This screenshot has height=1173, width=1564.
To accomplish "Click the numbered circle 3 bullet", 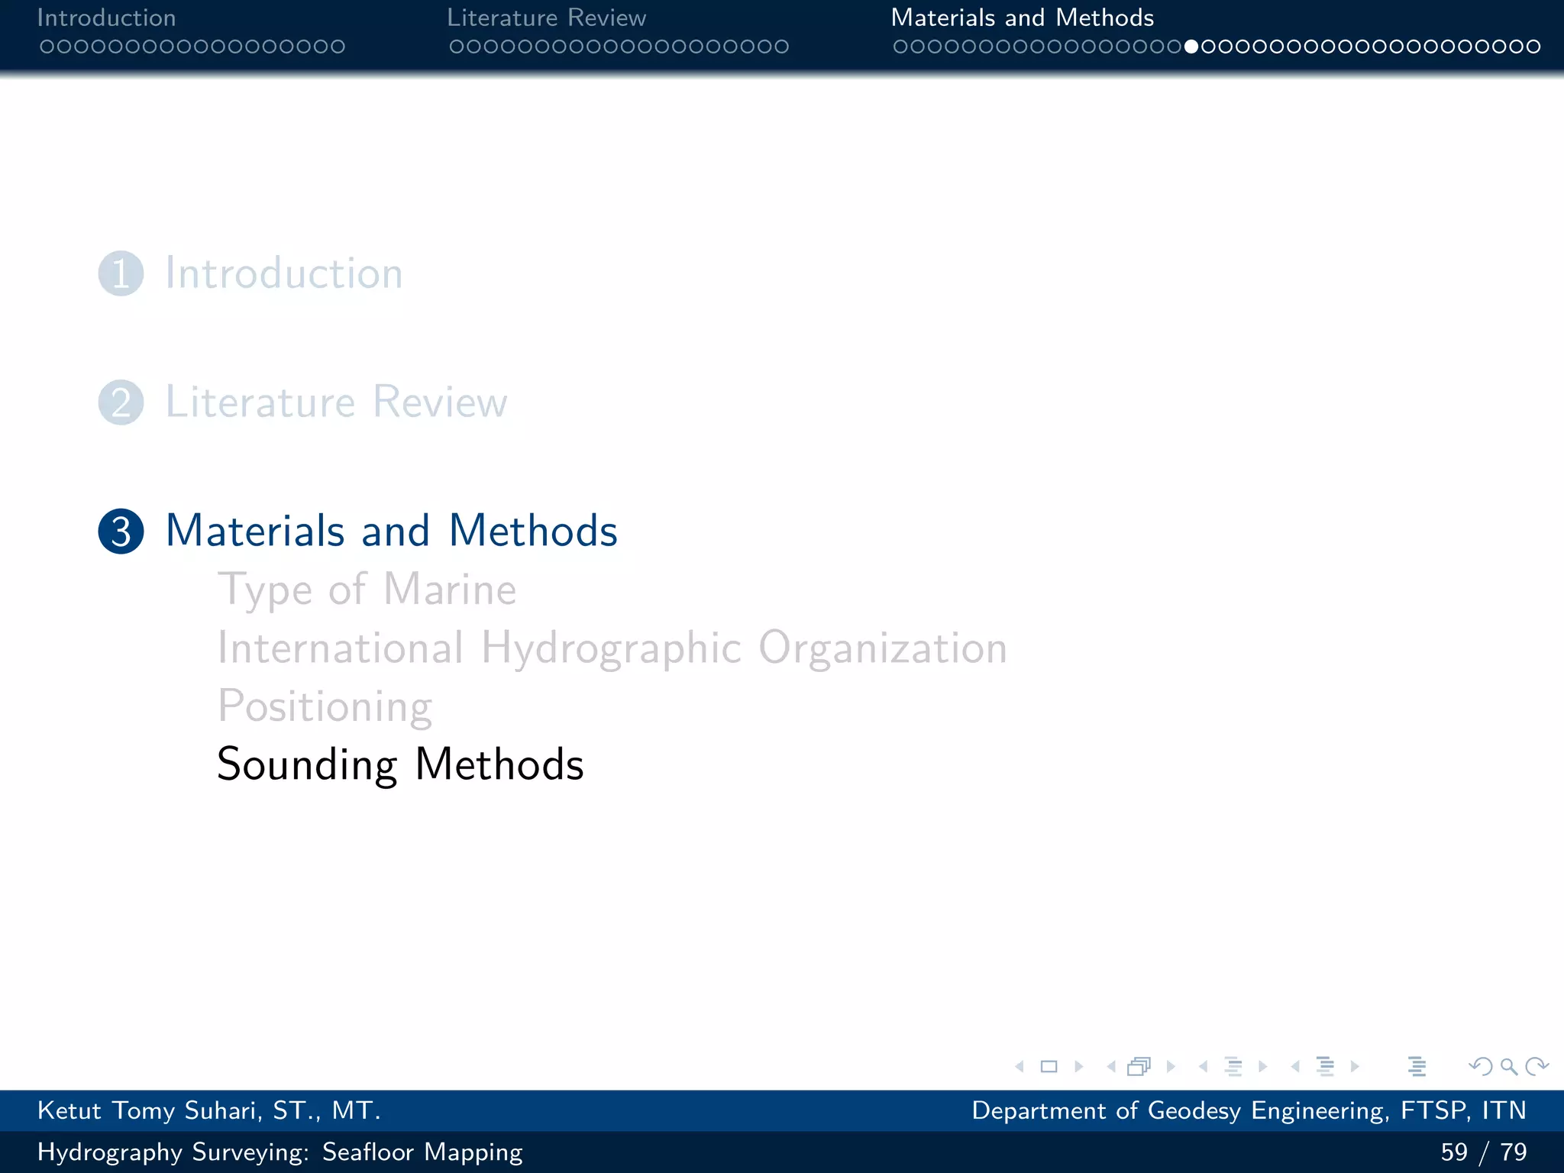I will point(121,532).
